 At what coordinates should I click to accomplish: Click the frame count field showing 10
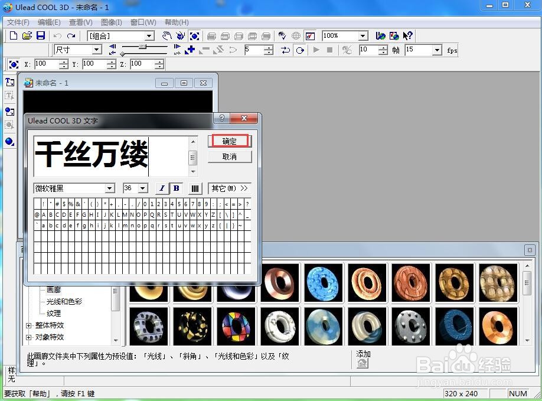point(368,50)
